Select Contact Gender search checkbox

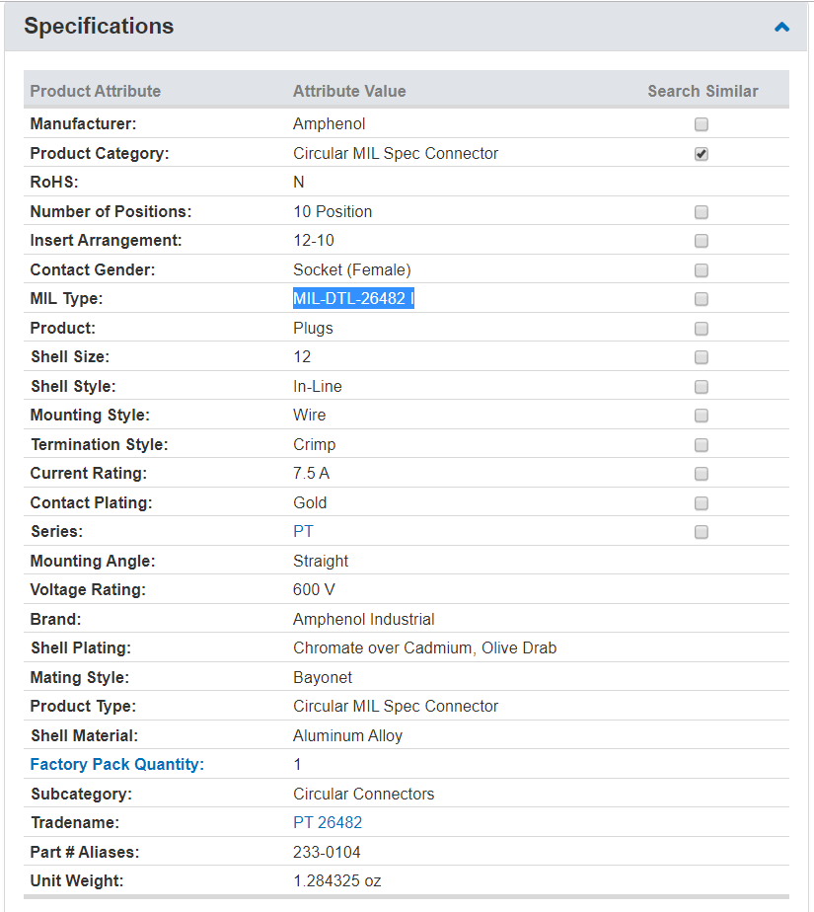[702, 269]
